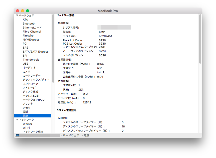The height and width of the screenshot is (158, 216).
Task: Click the バッテリー情報 heading
Action: [65, 15]
